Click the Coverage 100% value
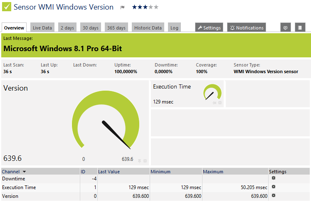The image size is (311, 202). 202,71
